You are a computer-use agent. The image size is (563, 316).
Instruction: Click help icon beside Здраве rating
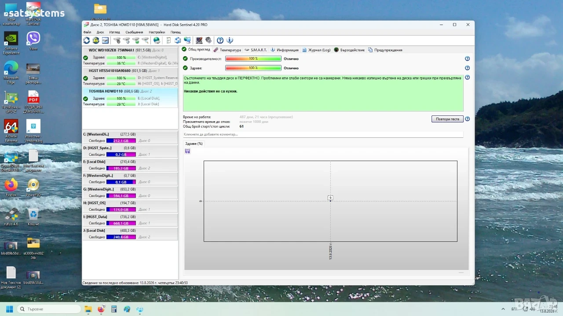[467, 68]
